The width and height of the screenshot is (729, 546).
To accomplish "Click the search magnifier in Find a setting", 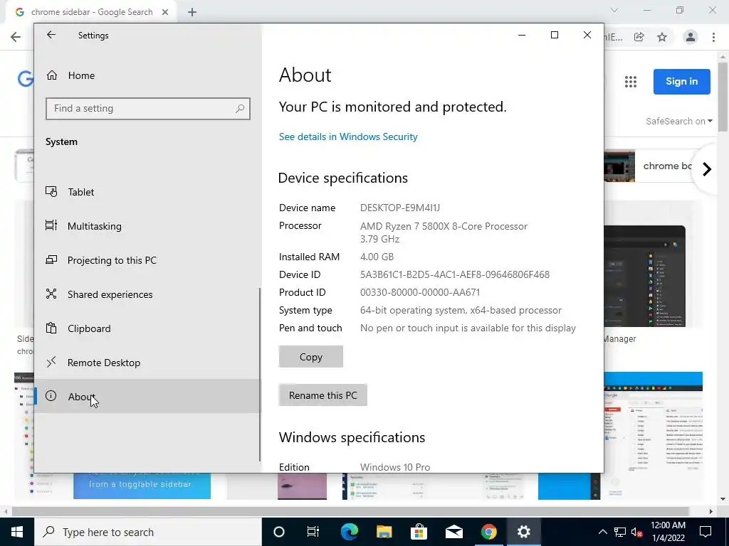I will [x=240, y=108].
